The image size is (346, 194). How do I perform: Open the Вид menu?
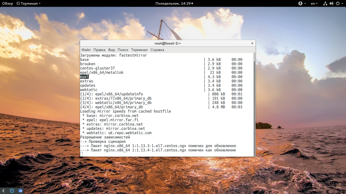(112, 50)
